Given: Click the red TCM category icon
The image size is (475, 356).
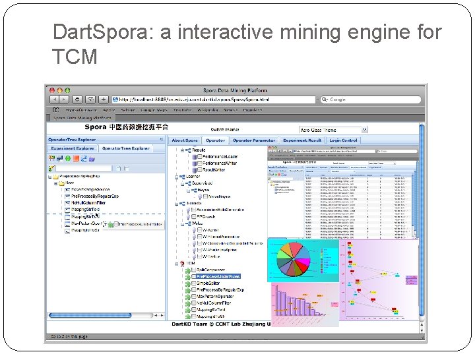Looking at the screenshot, I should tap(182, 264).
